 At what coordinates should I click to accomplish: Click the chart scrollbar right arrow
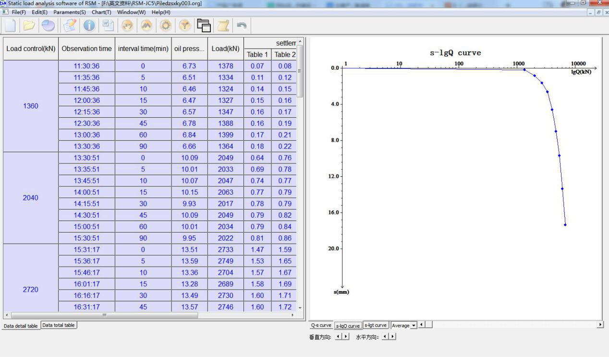600,325
